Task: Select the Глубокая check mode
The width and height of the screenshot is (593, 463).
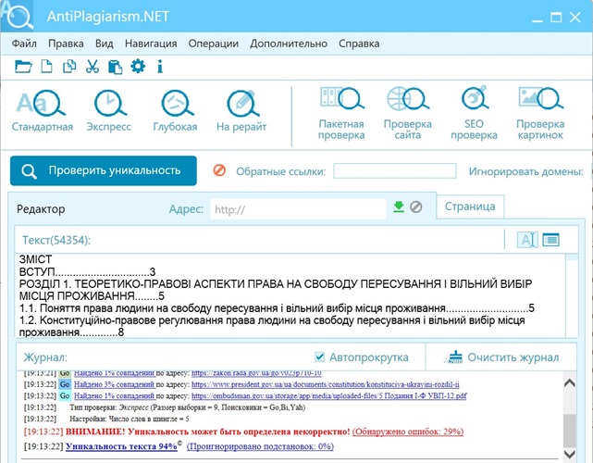Action: point(175,110)
